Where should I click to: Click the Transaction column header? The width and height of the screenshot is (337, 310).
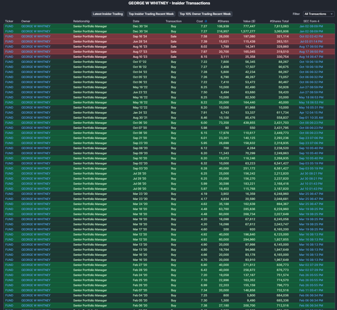174,21
